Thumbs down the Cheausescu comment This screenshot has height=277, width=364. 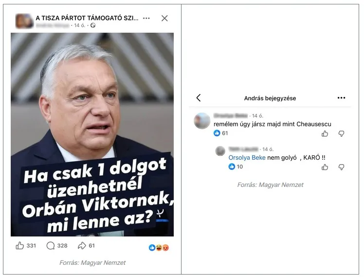[341, 133]
